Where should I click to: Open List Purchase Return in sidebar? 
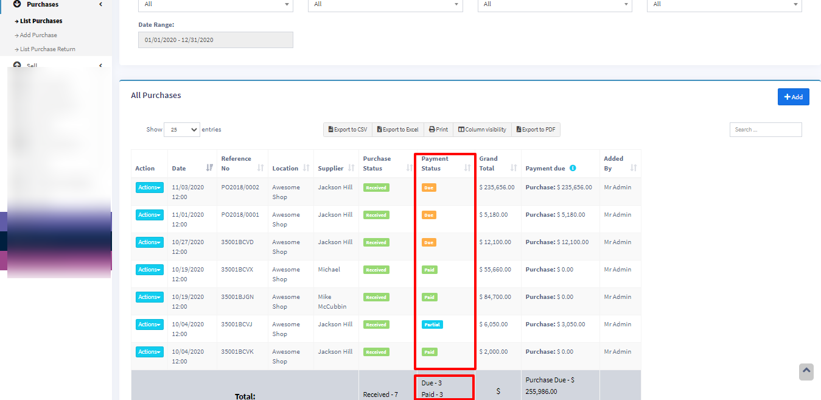(x=47, y=49)
